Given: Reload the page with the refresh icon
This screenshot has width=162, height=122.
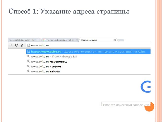Looking at the screenshot, I should coord(16,45).
